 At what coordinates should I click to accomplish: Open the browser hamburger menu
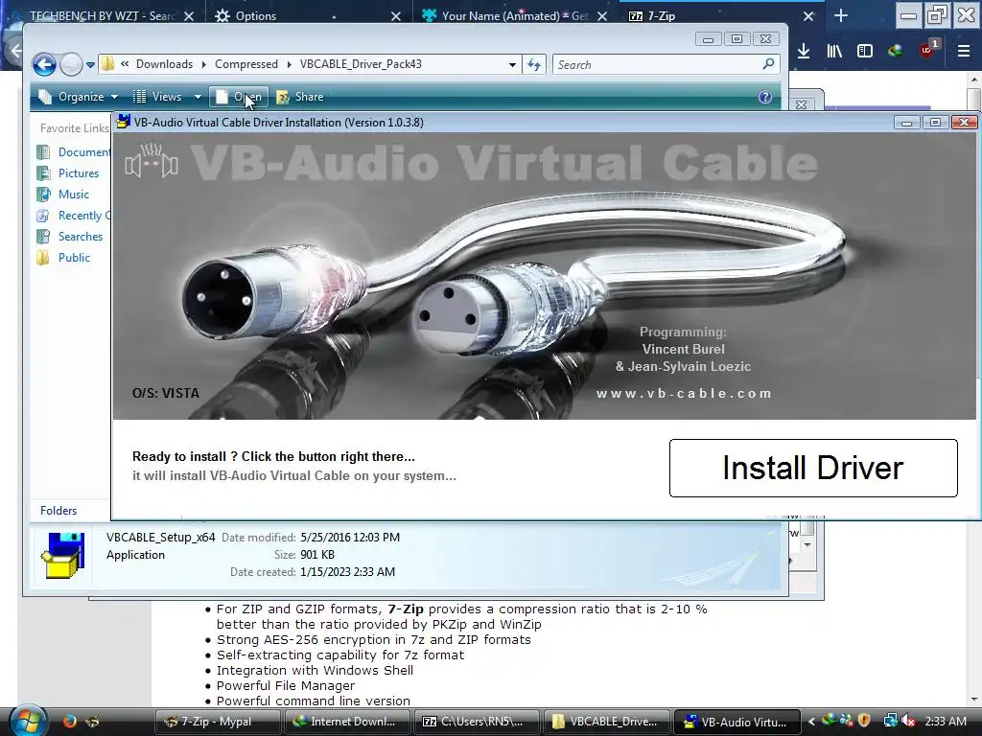coord(964,52)
